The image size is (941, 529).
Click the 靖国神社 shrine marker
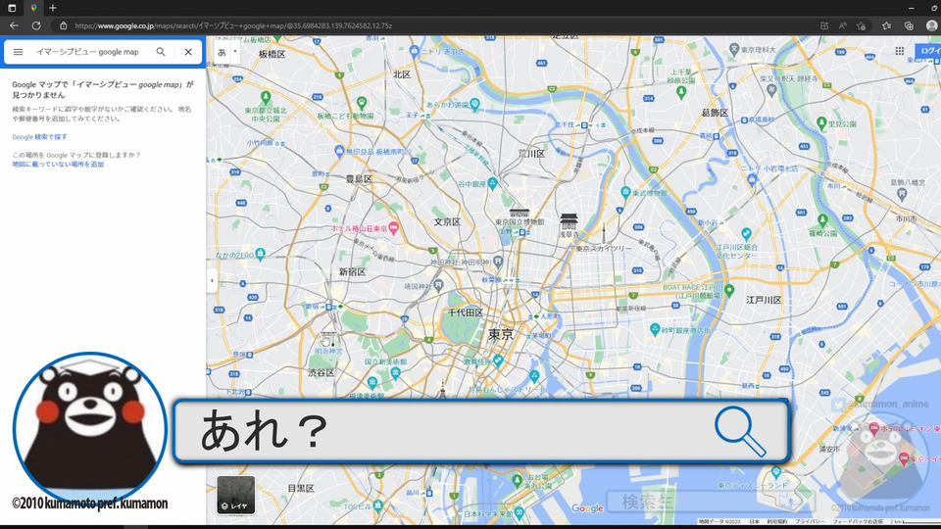point(439,285)
